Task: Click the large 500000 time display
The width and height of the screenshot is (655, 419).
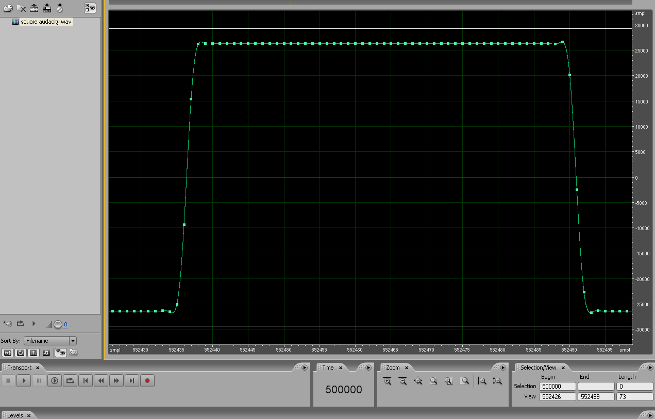Action: 344,390
